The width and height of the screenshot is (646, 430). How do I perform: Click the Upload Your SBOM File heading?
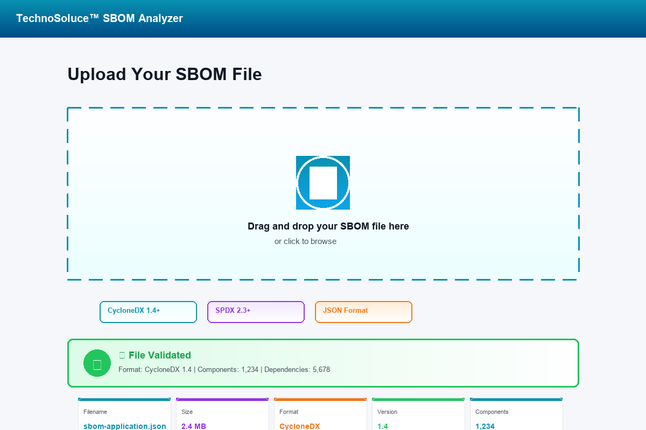point(165,74)
